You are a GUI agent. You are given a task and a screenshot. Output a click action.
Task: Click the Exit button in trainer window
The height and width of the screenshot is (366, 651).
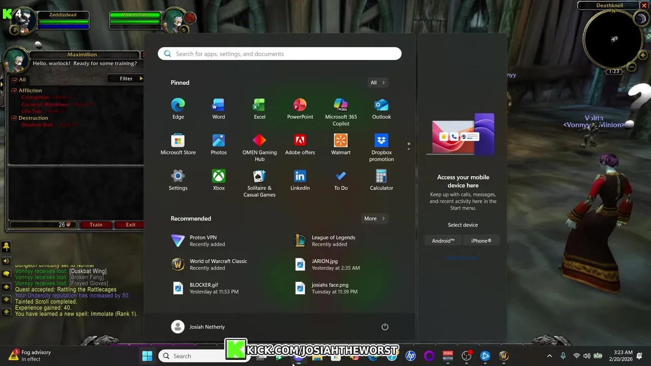click(131, 225)
